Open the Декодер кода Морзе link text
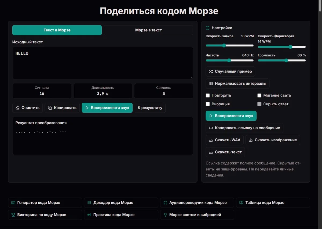The width and height of the screenshot is (322, 229). (113, 203)
